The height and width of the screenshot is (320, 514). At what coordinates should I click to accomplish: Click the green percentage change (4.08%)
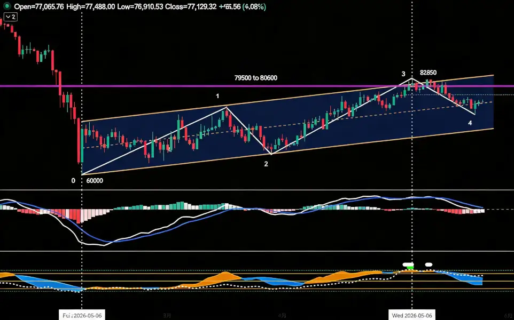(x=254, y=6)
